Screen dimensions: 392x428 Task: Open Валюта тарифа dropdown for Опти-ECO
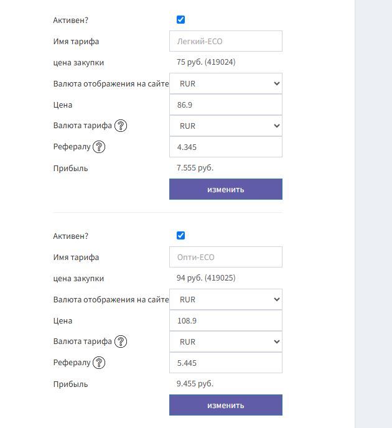tap(225, 342)
